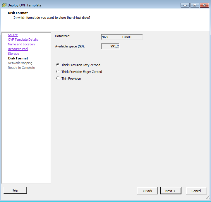Minimize the Deploy OVF Template window
The height and width of the screenshot is (202, 211).
tap(185, 5)
